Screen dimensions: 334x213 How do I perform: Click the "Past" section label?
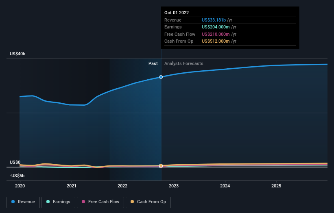tap(153, 63)
